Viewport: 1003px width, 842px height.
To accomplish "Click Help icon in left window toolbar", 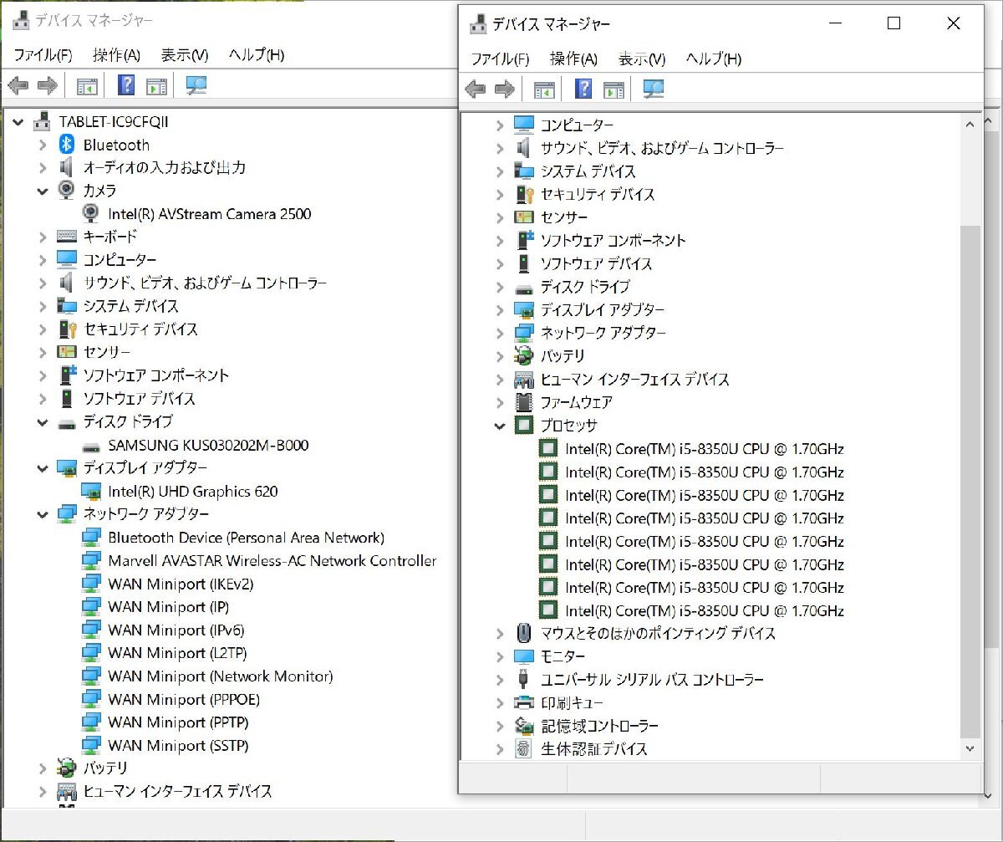I will click(126, 84).
